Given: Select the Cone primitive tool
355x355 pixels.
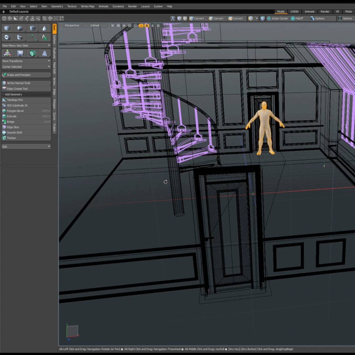Looking at the screenshot, I should pos(44,28).
